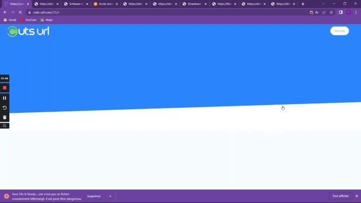Viewport: 361px width, 203px height.
Task: Bookmark this page with the star
Action: click(331, 12)
